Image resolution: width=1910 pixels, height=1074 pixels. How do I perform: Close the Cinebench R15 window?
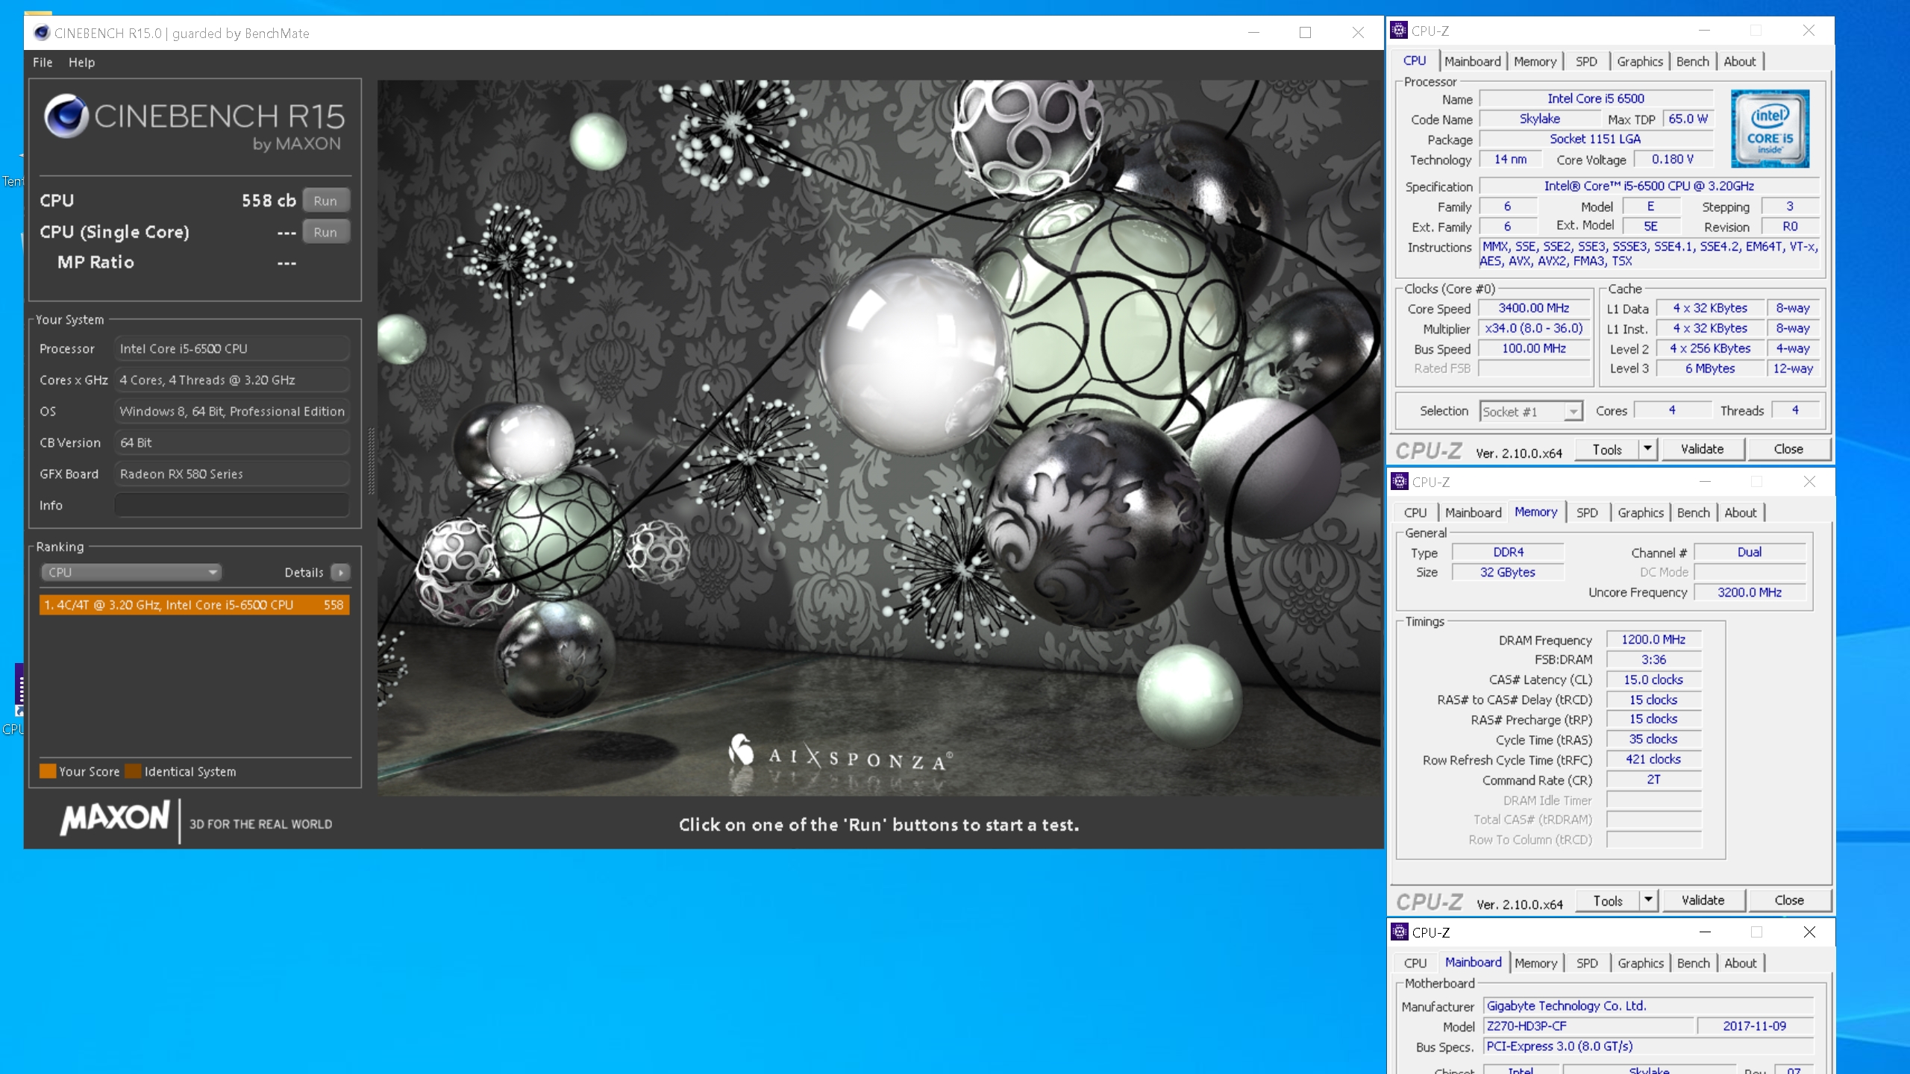1358,33
